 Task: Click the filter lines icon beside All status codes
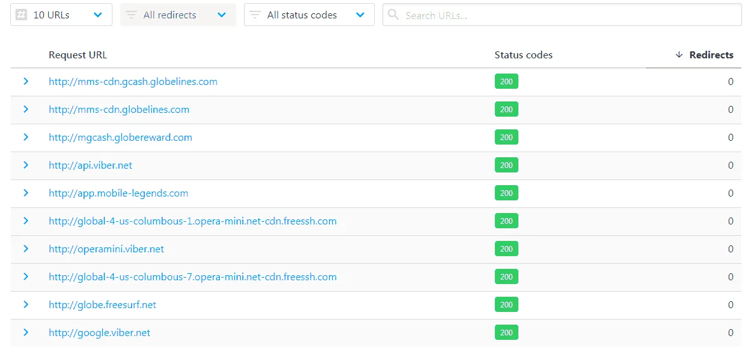[255, 15]
